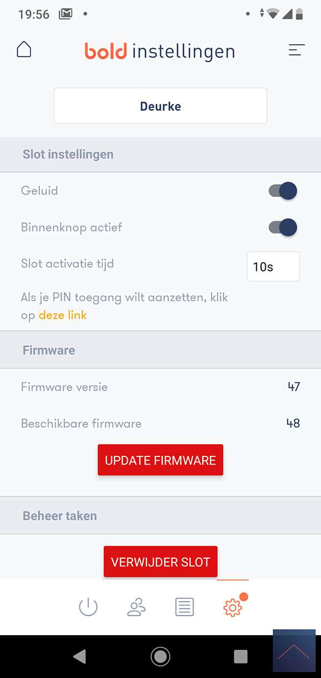Click the UPDATE FIRMWARE button
Screen dimensions: 321x678
click(160, 460)
